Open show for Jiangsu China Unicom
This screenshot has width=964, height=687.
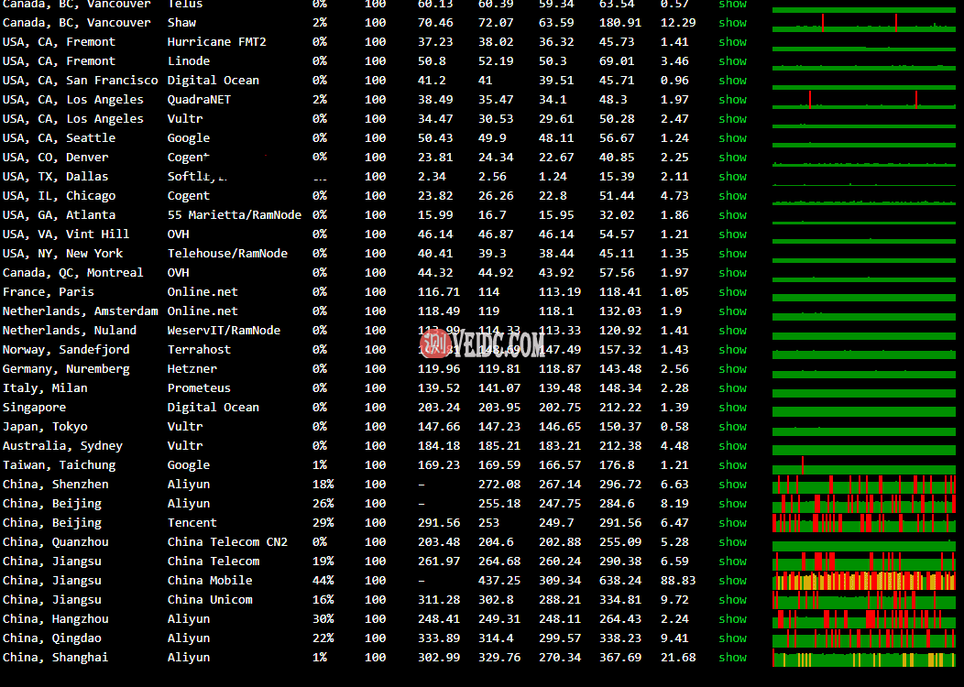click(x=732, y=600)
